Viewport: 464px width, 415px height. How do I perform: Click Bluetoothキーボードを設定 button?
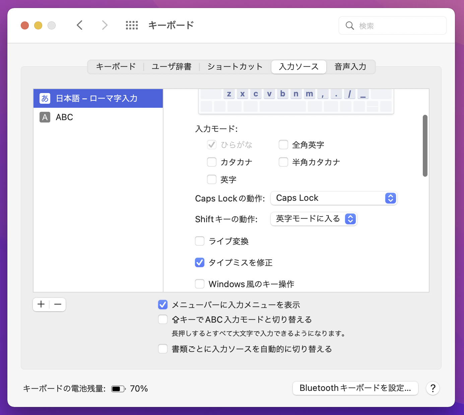tap(355, 388)
